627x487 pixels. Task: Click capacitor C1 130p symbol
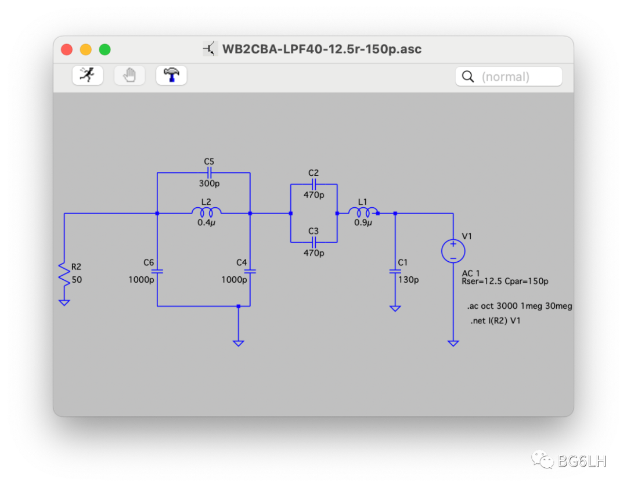coord(395,272)
